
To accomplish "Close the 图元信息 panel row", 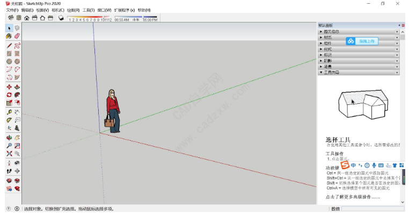I will [x=397, y=32].
